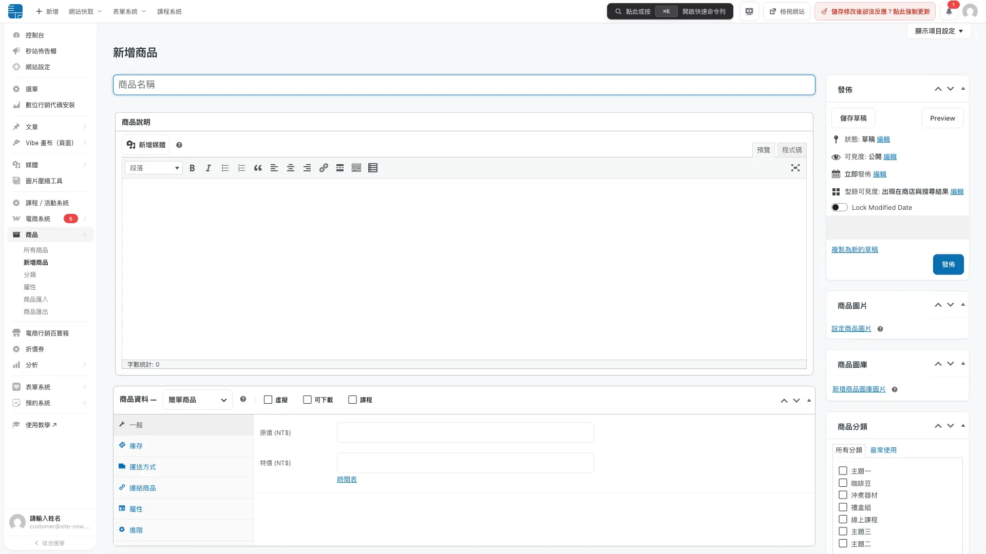Align text to the left
986x554 pixels.
274,168
